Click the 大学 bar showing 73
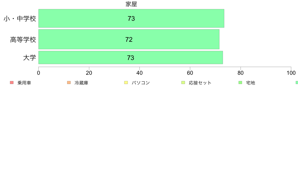The width and height of the screenshot is (298, 184). point(131,57)
